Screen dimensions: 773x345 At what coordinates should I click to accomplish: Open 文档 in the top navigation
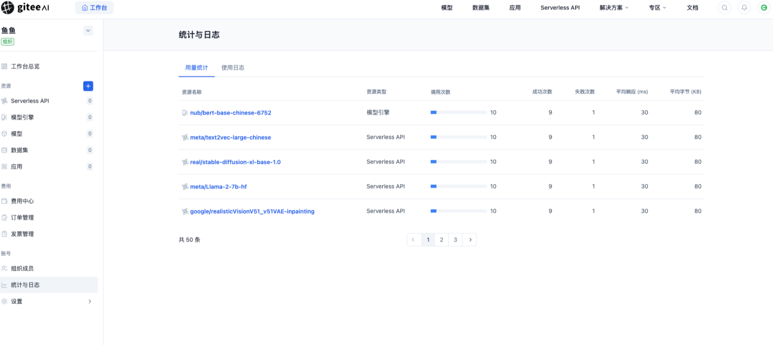point(692,7)
